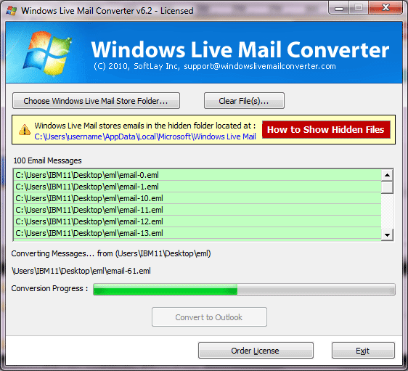408x371 pixels.
Task: Select email-0.eml in the file list
Action: coord(197,175)
